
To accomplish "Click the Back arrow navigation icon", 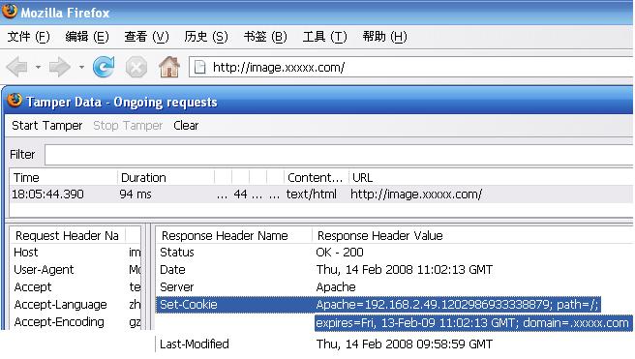I will pos(16,67).
